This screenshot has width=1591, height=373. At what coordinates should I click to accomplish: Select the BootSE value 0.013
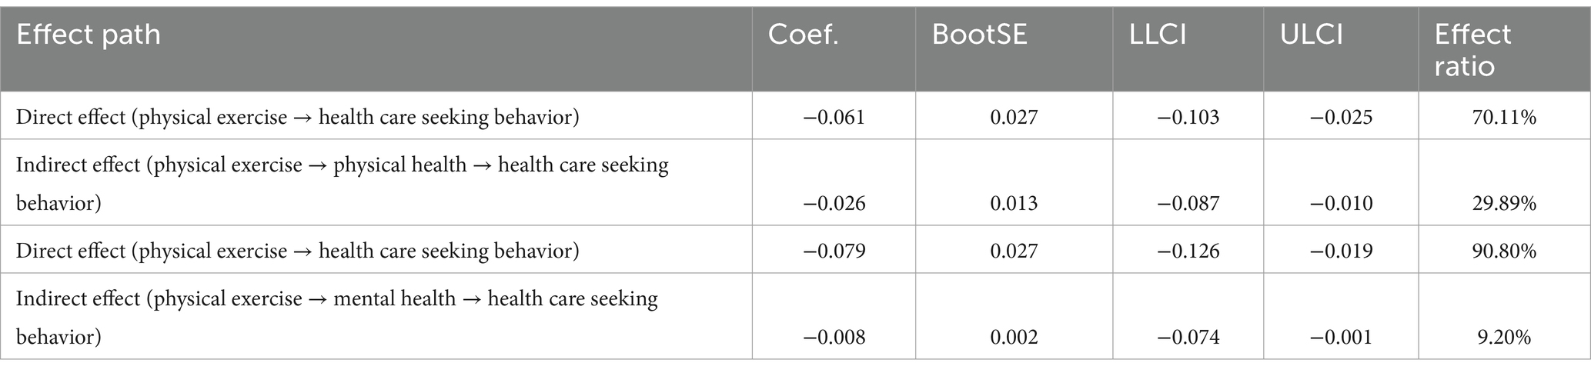click(x=1014, y=204)
